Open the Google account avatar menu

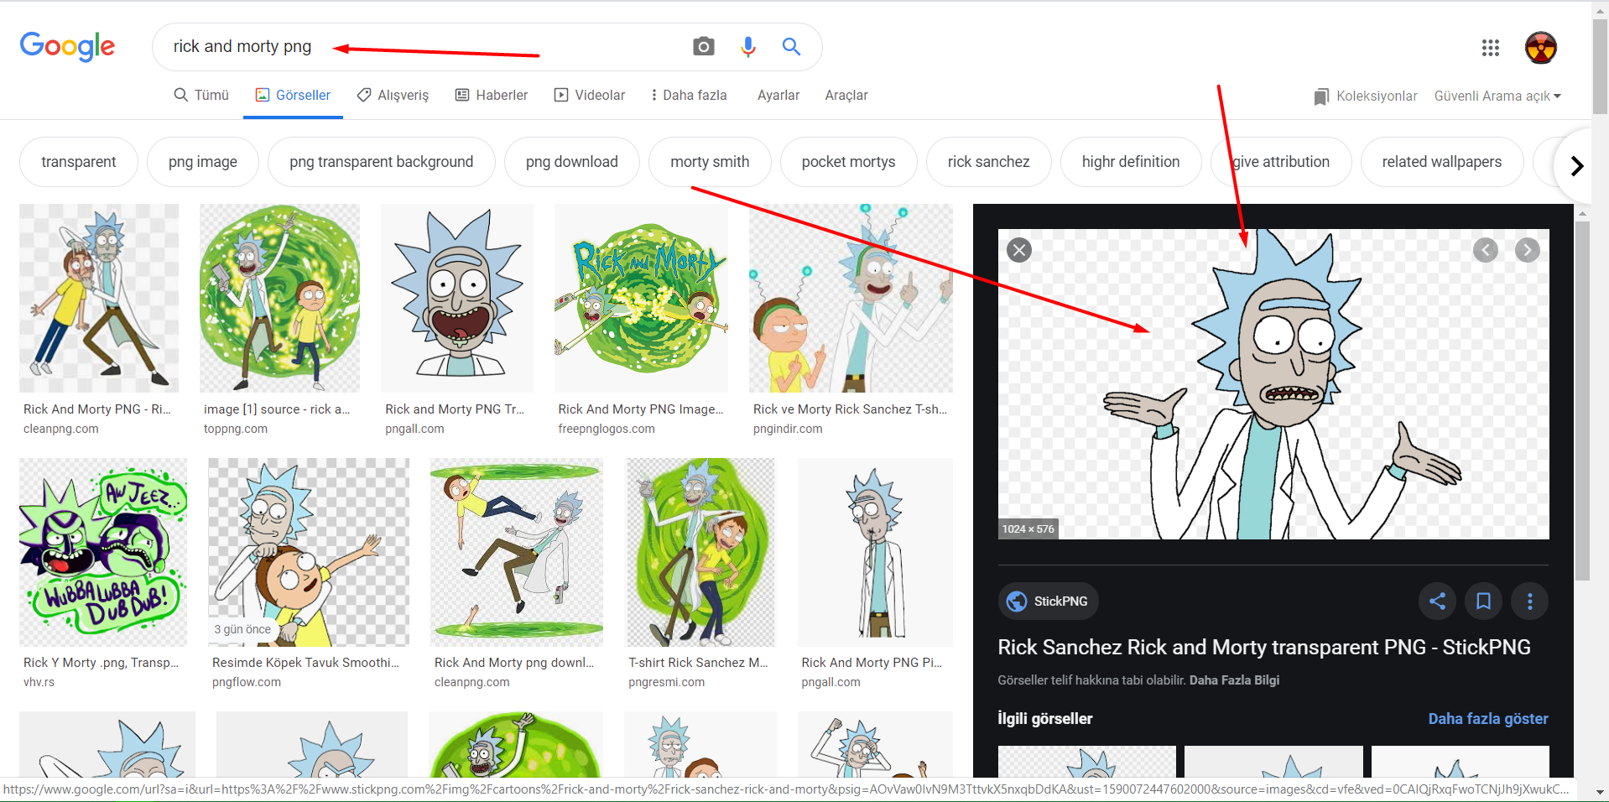(x=1541, y=48)
